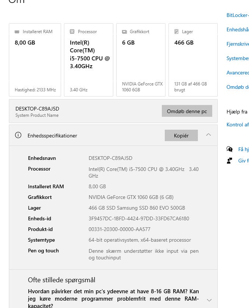Select the DESKTOP-C89AJ5D heading above System Product Name
Screen dimensions: 249x308
coord(37,109)
